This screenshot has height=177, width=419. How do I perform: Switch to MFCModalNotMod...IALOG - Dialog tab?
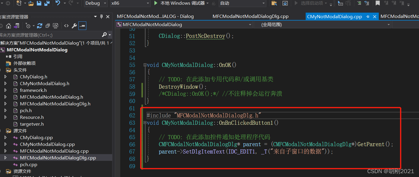pyautogui.click(x=155, y=16)
